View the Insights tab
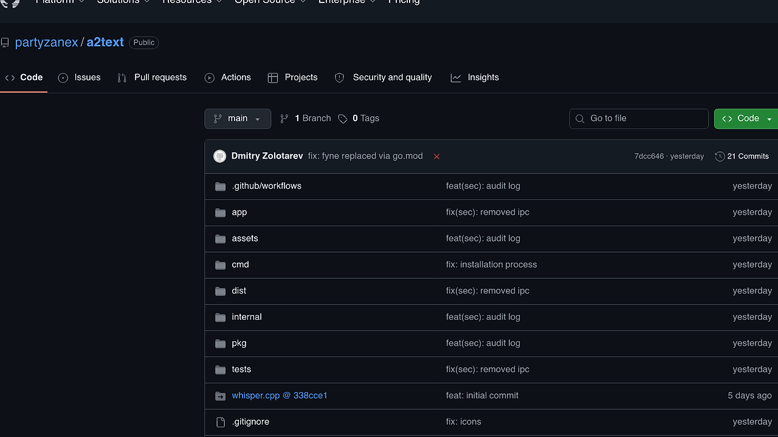 [x=475, y=78]
